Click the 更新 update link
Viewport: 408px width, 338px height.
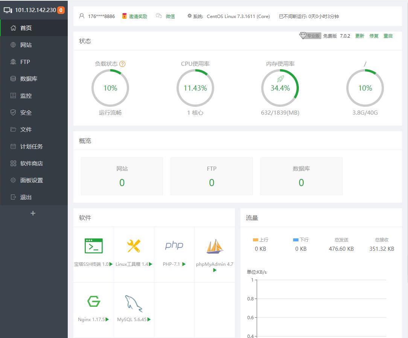point(359,36)
